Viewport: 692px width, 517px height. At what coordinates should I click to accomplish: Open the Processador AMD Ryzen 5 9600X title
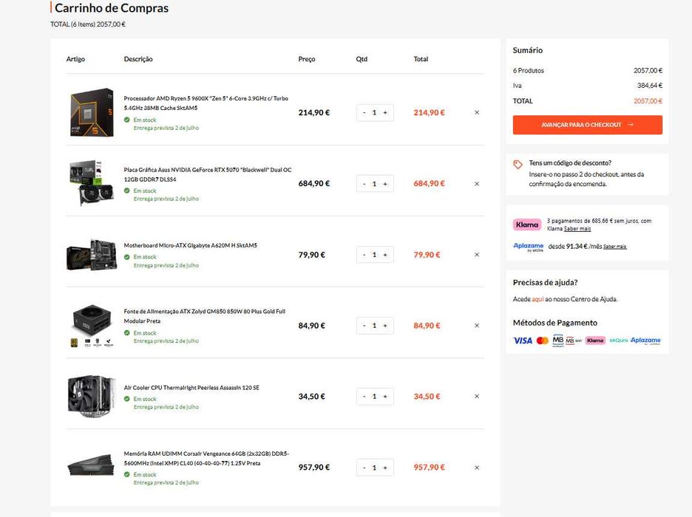[x=206, y=103]
